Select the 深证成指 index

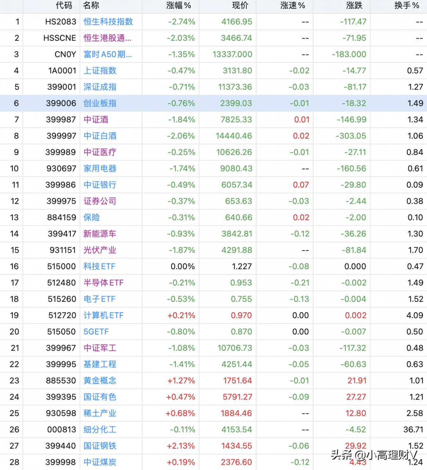pyautogui.click(x=99, y=87)
